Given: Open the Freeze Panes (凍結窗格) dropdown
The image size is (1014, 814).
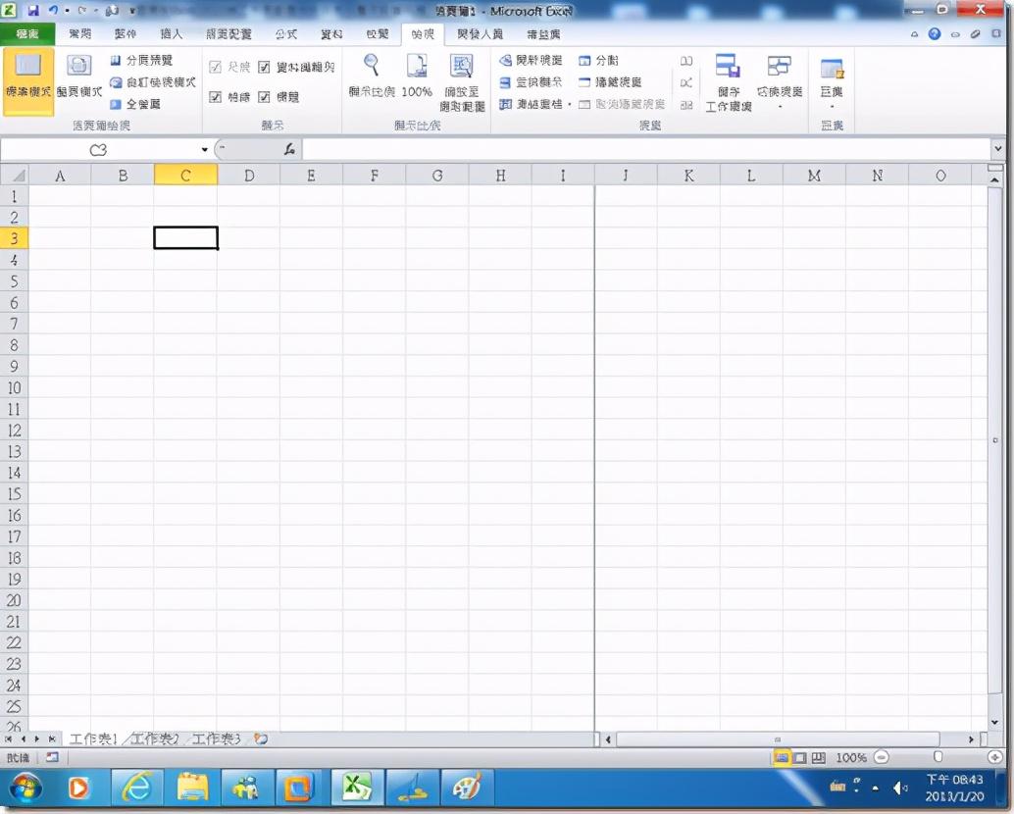Looking at the screenshot, I should [535, 104].
